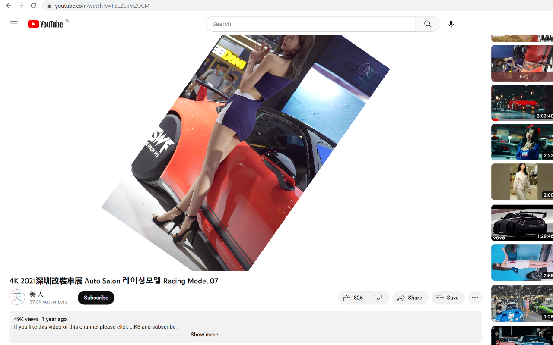The width and height of the screenshot is (553, 345).
Task: Subscribe to the 美人 channel
Action: (x=96, y=298)
